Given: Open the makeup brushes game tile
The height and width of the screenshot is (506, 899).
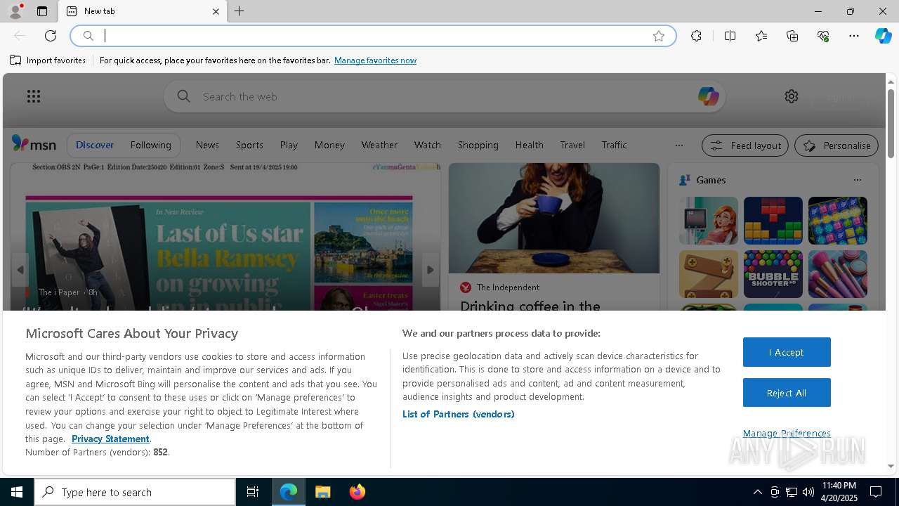Looking at the screenshot, I should point(837,274).
